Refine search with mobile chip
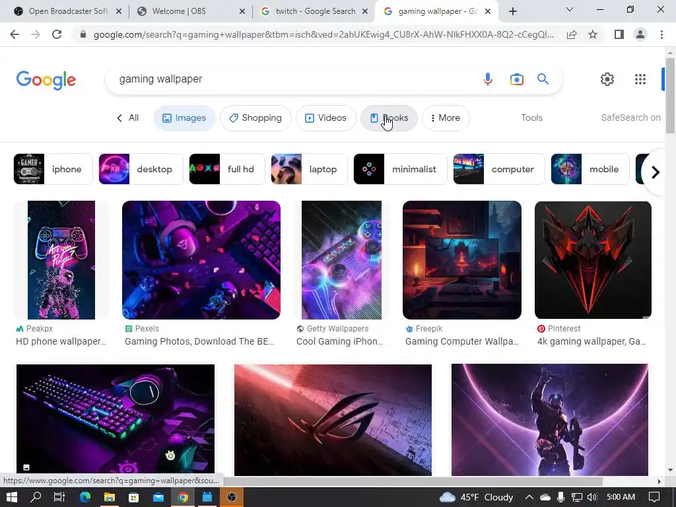The height and width of the screenshot is (507, 676). point(590,169)
